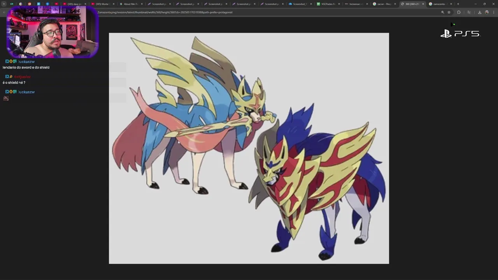Open the tab search dropdown arrow
The height and width of the screenshot is (280, 498).
click(x=4, y=4)
